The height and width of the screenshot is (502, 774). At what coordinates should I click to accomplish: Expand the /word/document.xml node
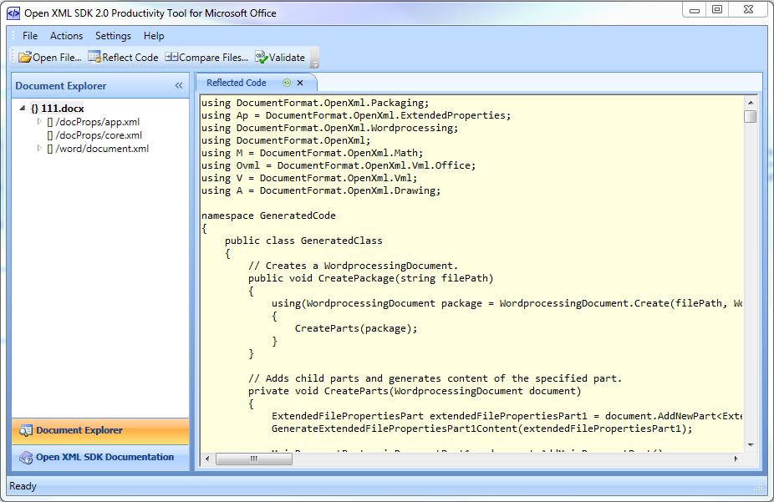(x=39, y=148)
